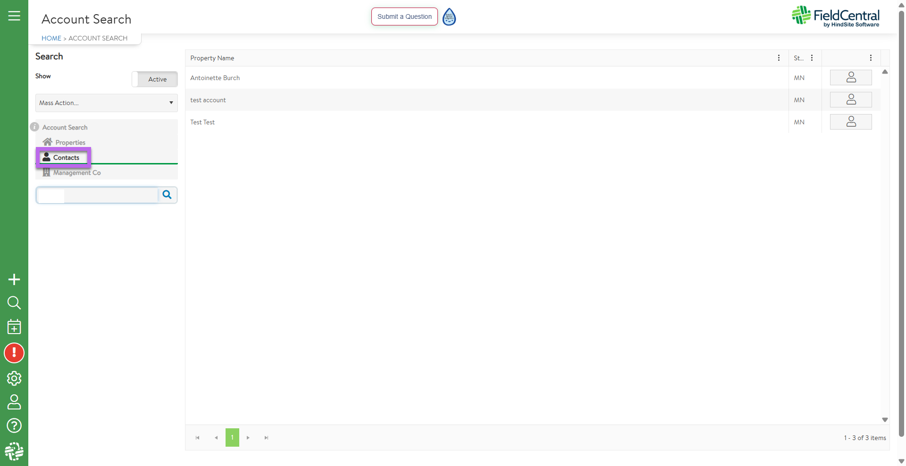The image size is (906, 466).
Task: Click the plus add-new icon in sidebar
Action: click(14, 279)
